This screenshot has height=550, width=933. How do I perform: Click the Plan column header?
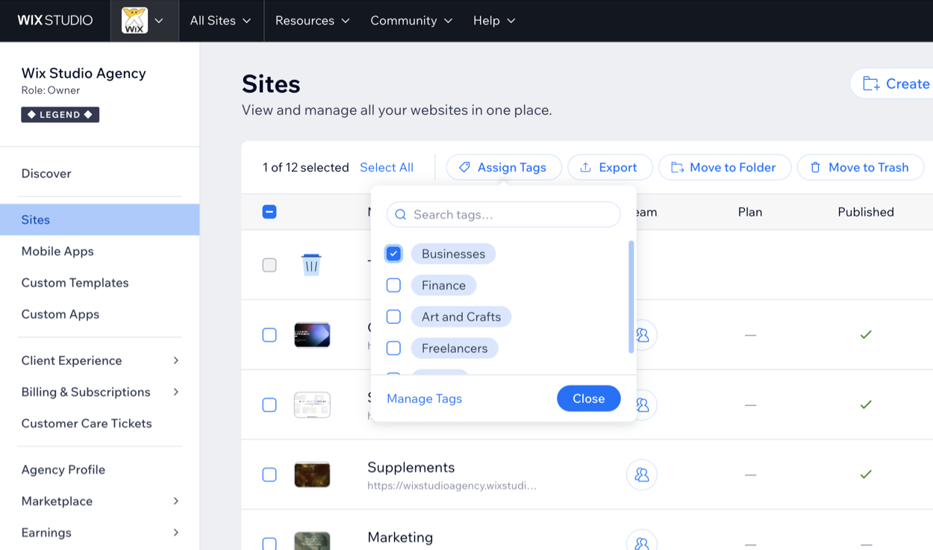click(750, 212)
